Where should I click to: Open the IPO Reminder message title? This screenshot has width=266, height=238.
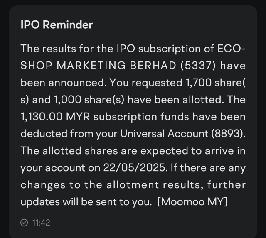[57, 25]
